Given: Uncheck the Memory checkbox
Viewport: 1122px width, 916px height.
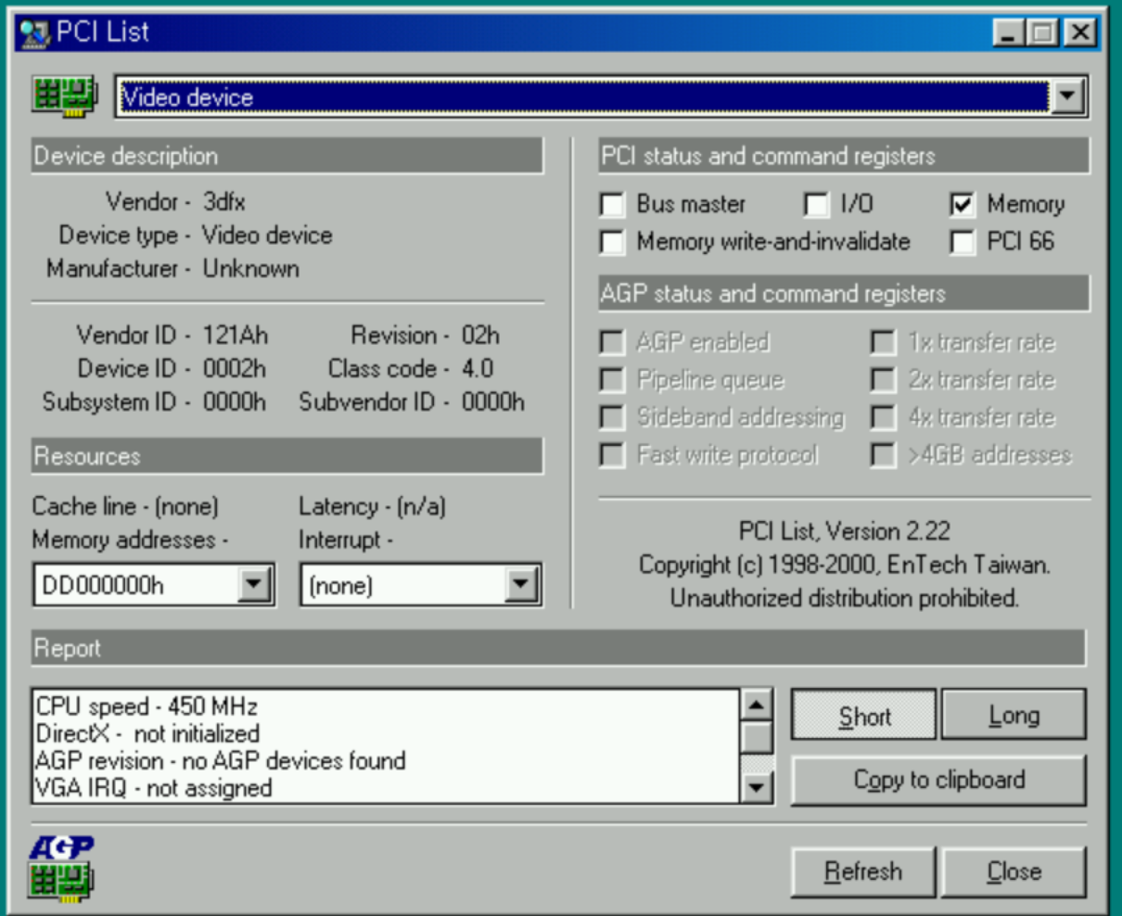Looking at the screenshot, I should 963,205.
